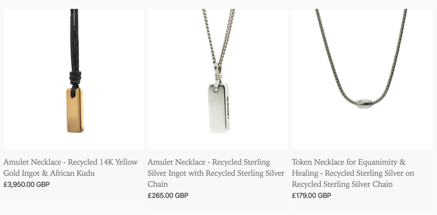Click the £179.00 GBP price
This screenshot has width=437, height=215.
pos(311,195)
